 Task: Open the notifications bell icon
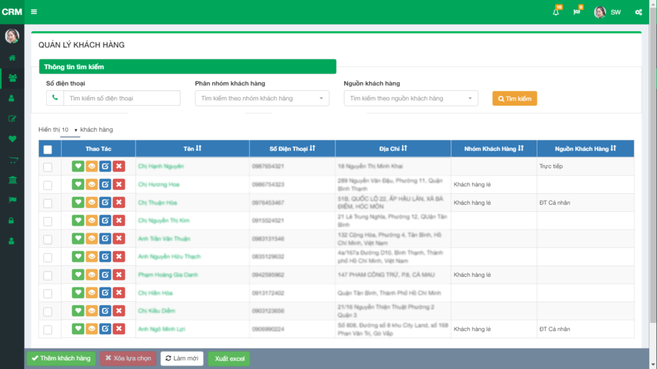(x=556, y=12)
